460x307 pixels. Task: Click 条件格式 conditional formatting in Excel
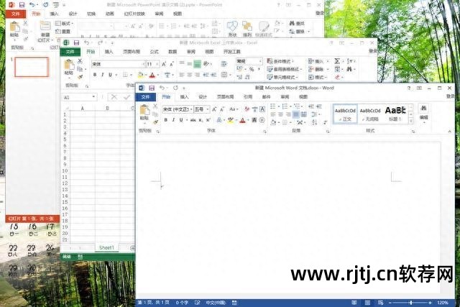280,61
